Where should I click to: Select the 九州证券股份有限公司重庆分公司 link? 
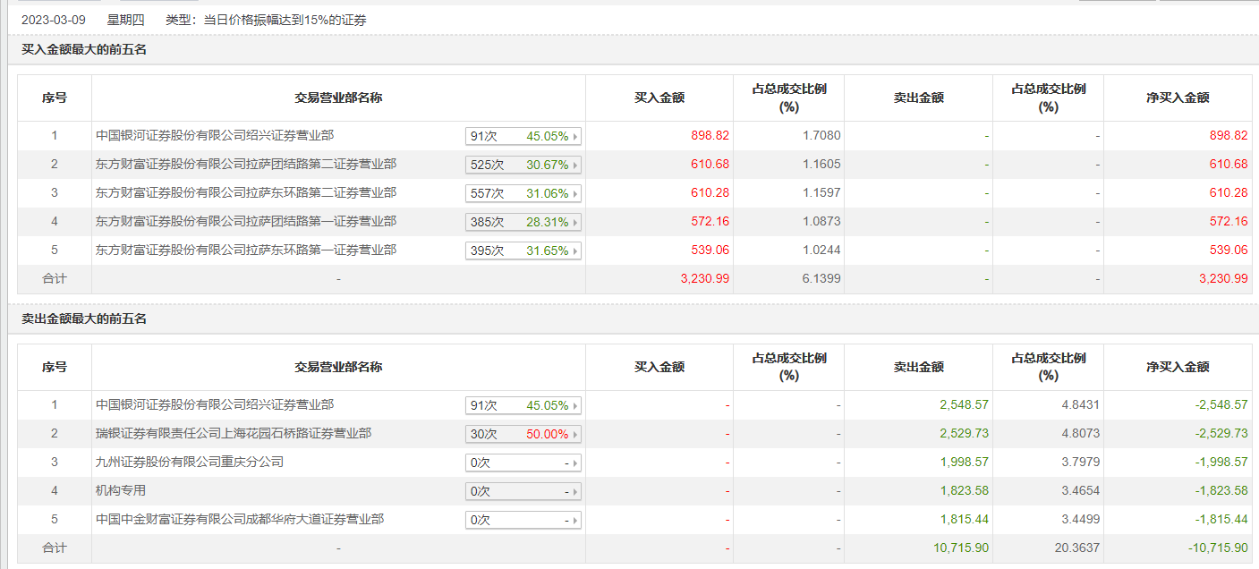(190, 462)
